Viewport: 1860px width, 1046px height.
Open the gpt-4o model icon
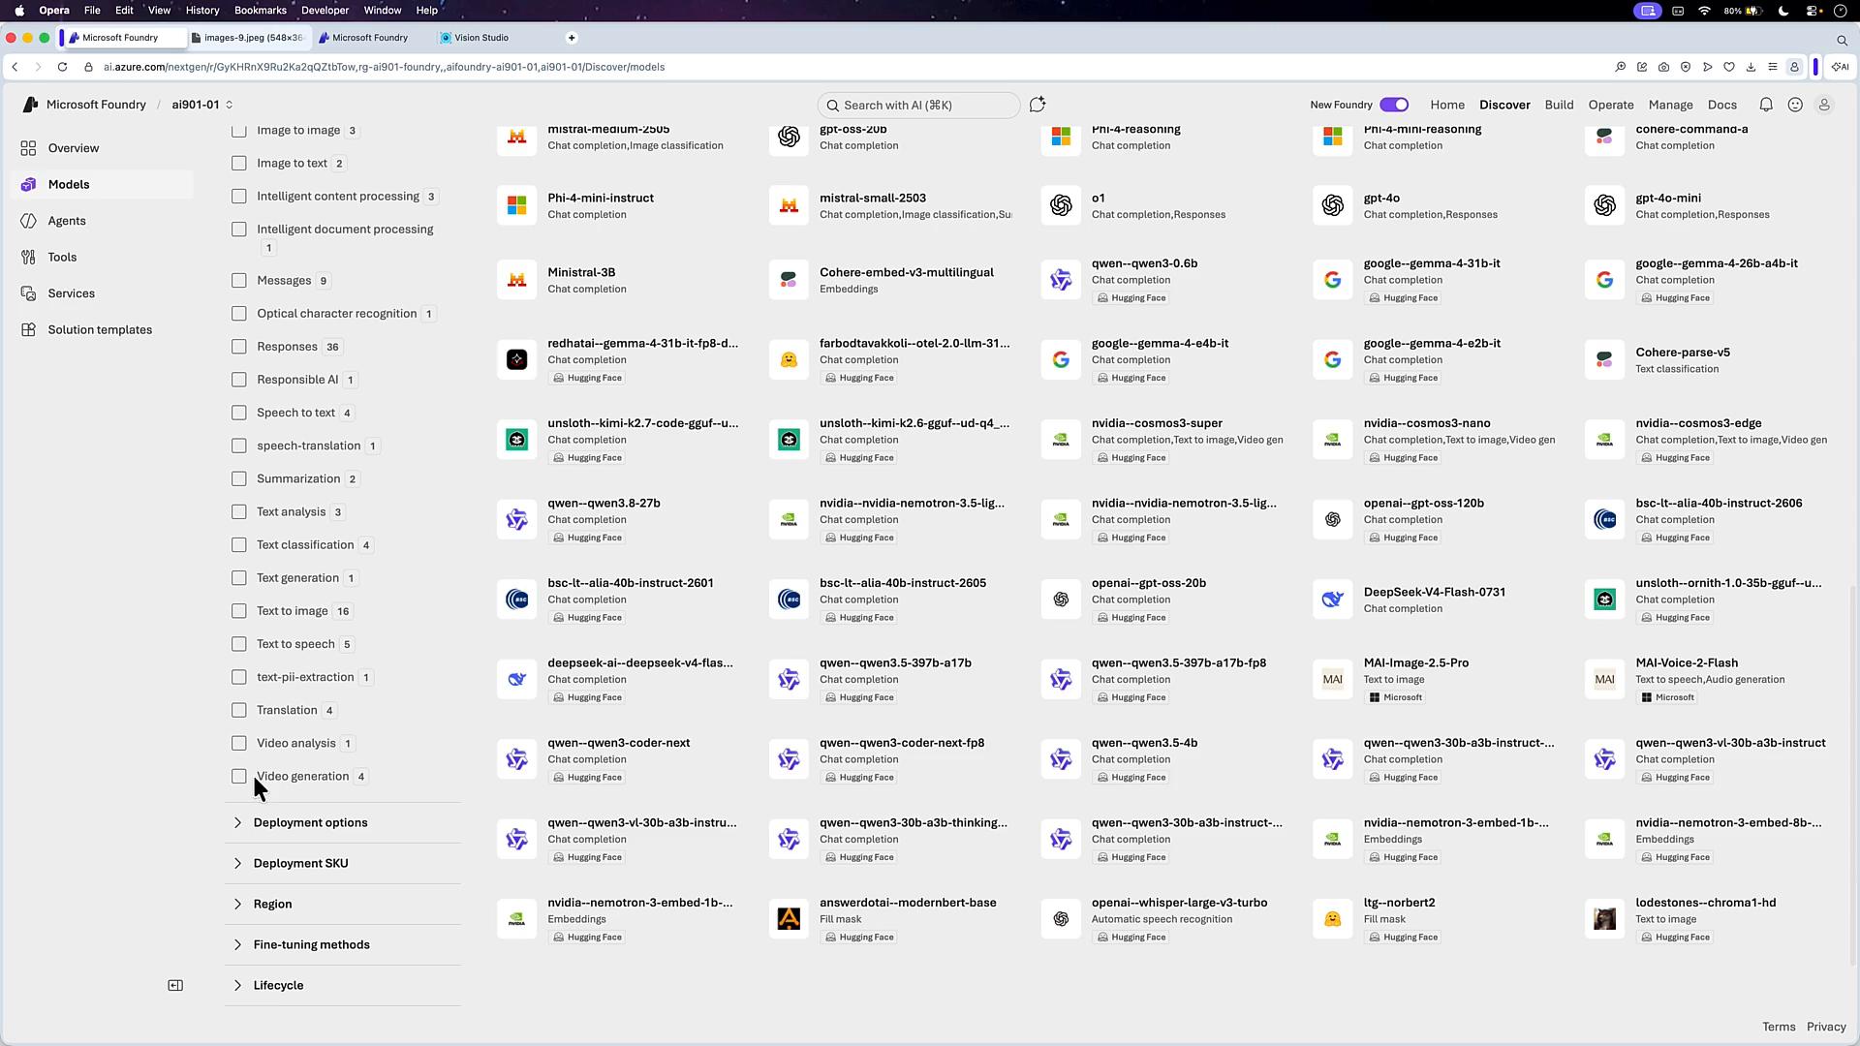1333,205
